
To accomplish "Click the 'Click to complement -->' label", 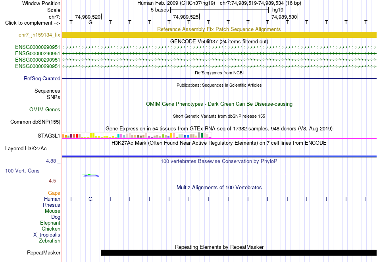I will pyautogui.click(x=33, y=23).
